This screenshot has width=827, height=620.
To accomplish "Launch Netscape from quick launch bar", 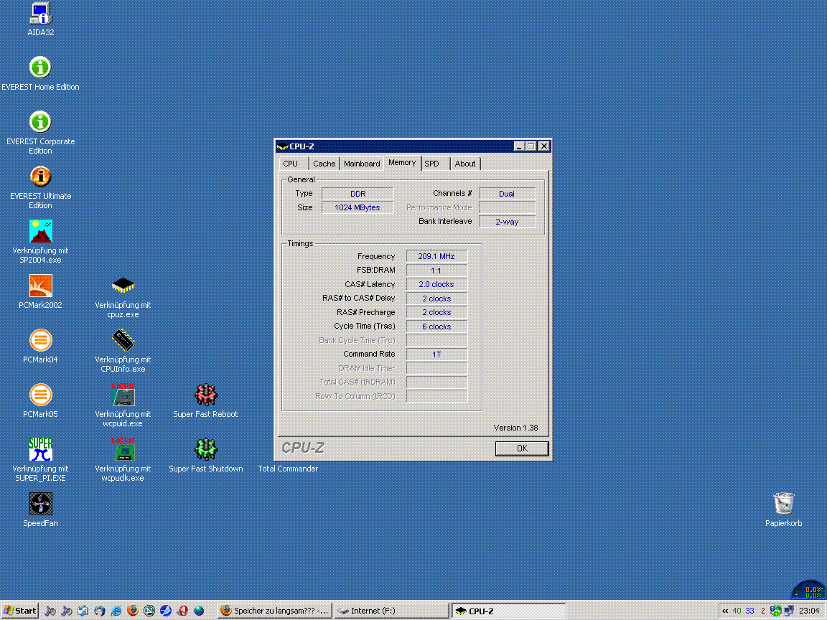I will pos(149,611).
